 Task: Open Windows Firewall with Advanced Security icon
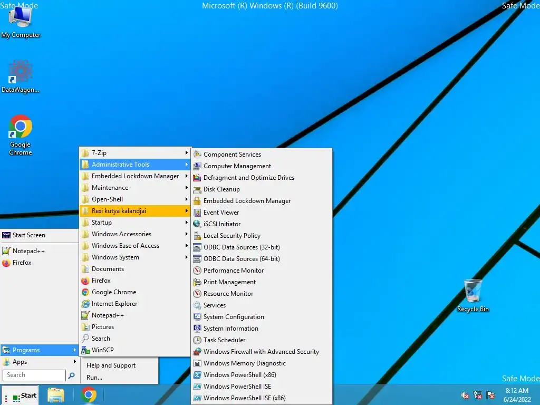click(x=197, y=351)
